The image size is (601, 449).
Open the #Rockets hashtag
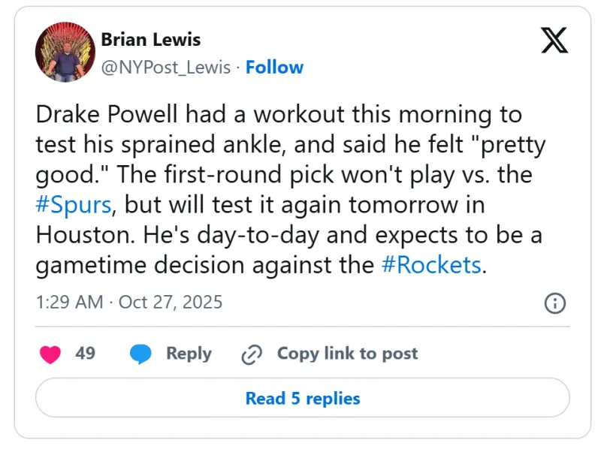point(431,265)
